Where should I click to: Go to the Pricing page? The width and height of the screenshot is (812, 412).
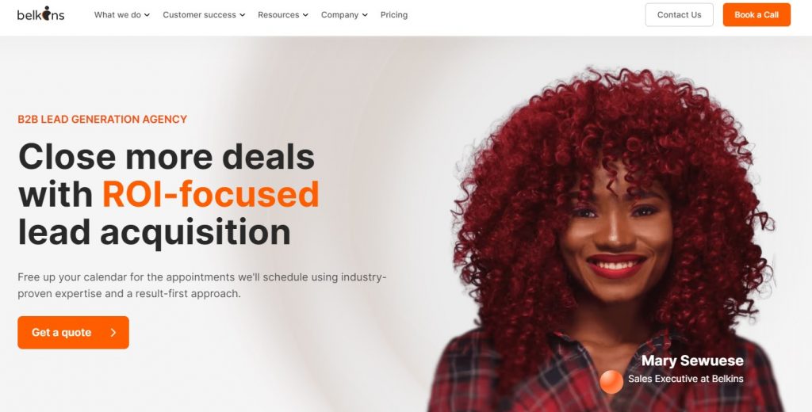click(x=394, y=15)
